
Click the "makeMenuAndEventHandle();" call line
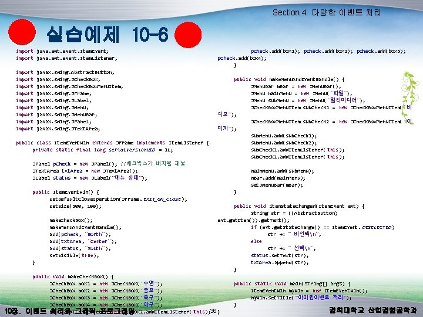(x=85, y=227)
